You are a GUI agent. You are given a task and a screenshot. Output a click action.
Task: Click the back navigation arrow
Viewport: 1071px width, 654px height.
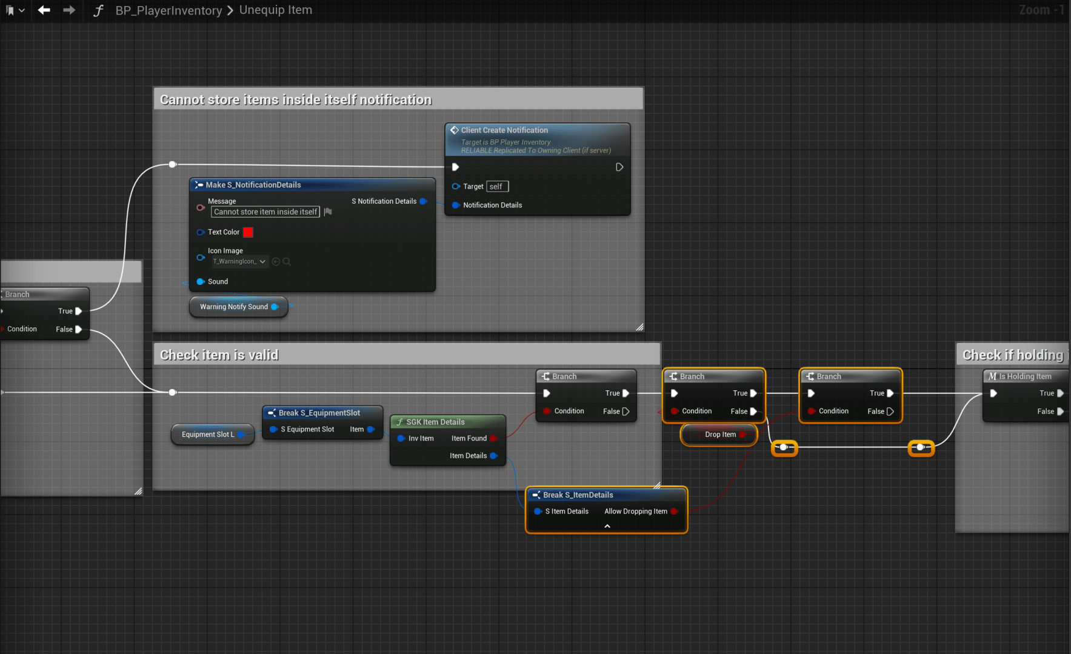[x=44, y=10]
